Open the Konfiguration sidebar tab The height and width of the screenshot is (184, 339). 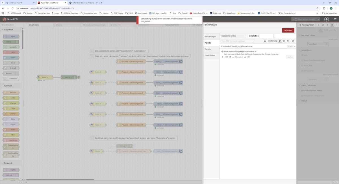(307, 25)
